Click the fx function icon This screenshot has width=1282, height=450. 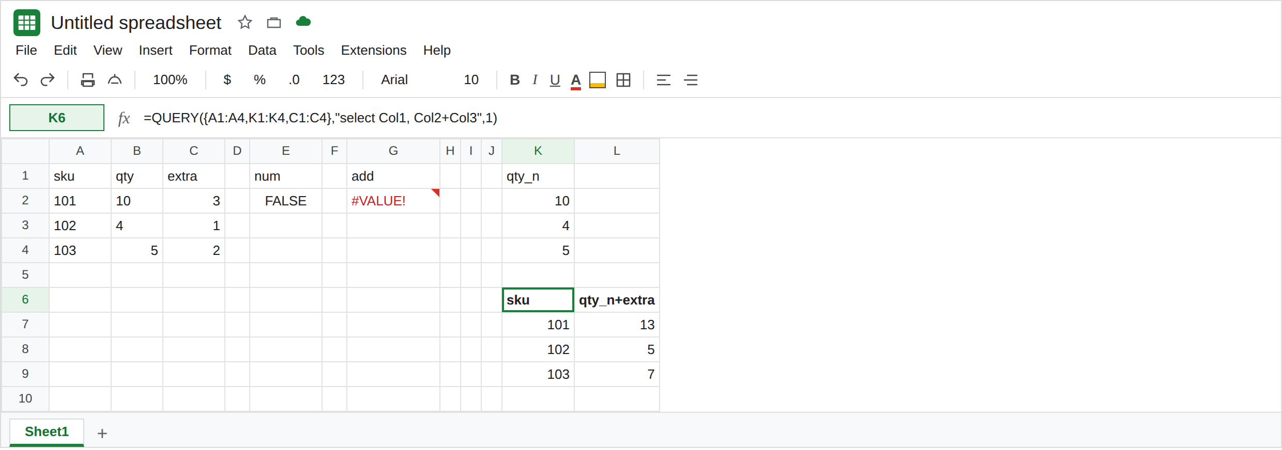coord(124,118)
